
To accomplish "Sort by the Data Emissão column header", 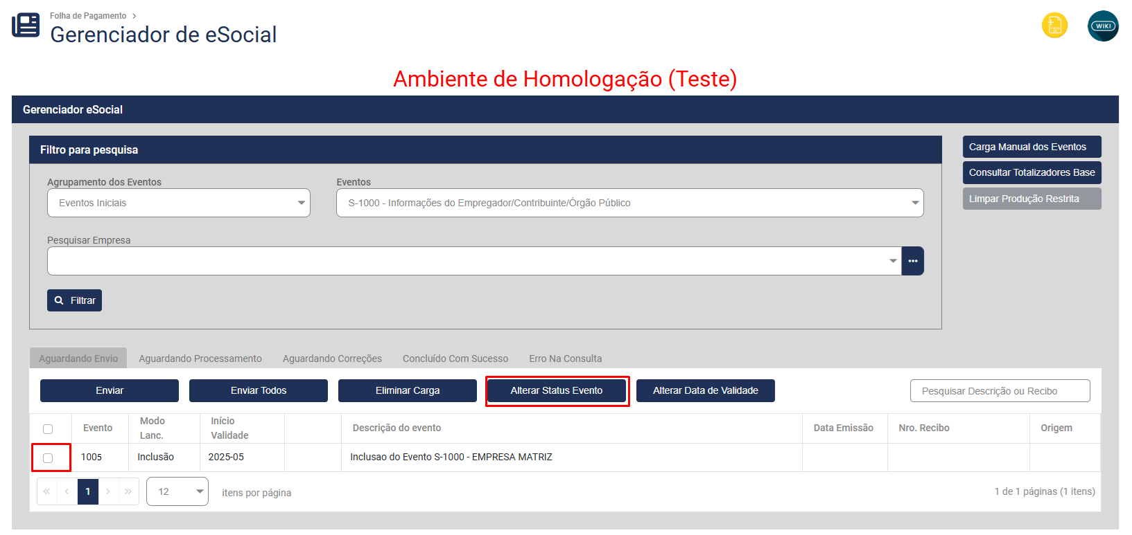I will 844,428.
